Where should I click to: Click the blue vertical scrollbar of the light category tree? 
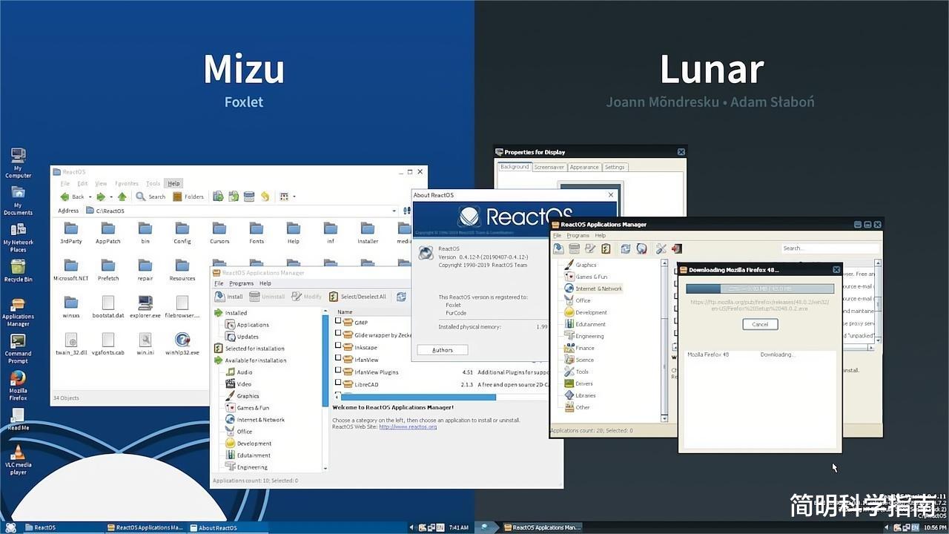tap(325, 360)
